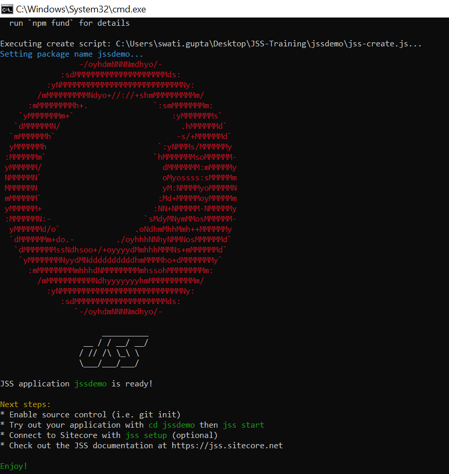Click the green "Enjoy!" text

pos(13,466)
